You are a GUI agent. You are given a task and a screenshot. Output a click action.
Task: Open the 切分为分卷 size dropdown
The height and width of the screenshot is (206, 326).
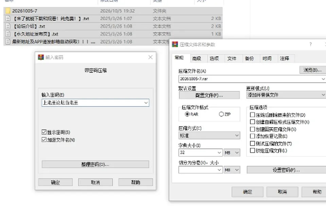[x=219, y=170]
